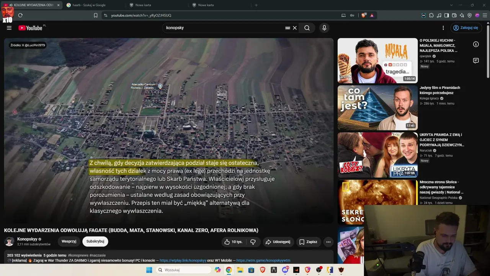This screenshot has height=276, width=490.
Task: Open more actions menu beside Zapisz
Action: 328,242
